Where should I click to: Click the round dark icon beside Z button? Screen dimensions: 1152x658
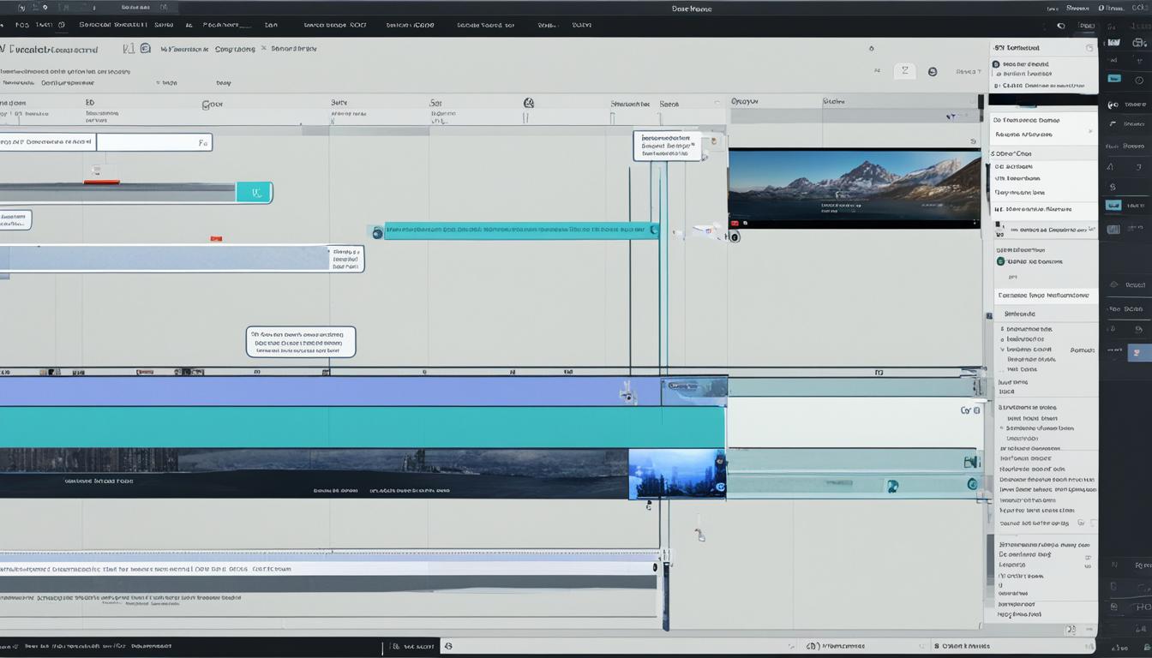pos(933,72)
